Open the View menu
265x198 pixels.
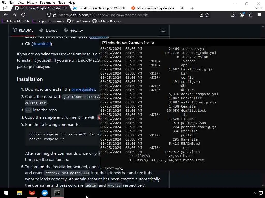(21, 3)
